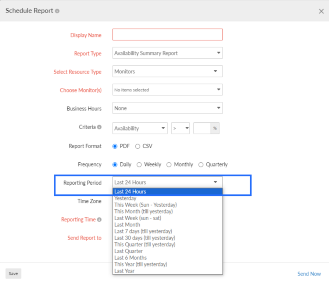This screenshot has width=329, height=282.
Task: Select Yesterday from reporting period list
Action: (125, 198)
